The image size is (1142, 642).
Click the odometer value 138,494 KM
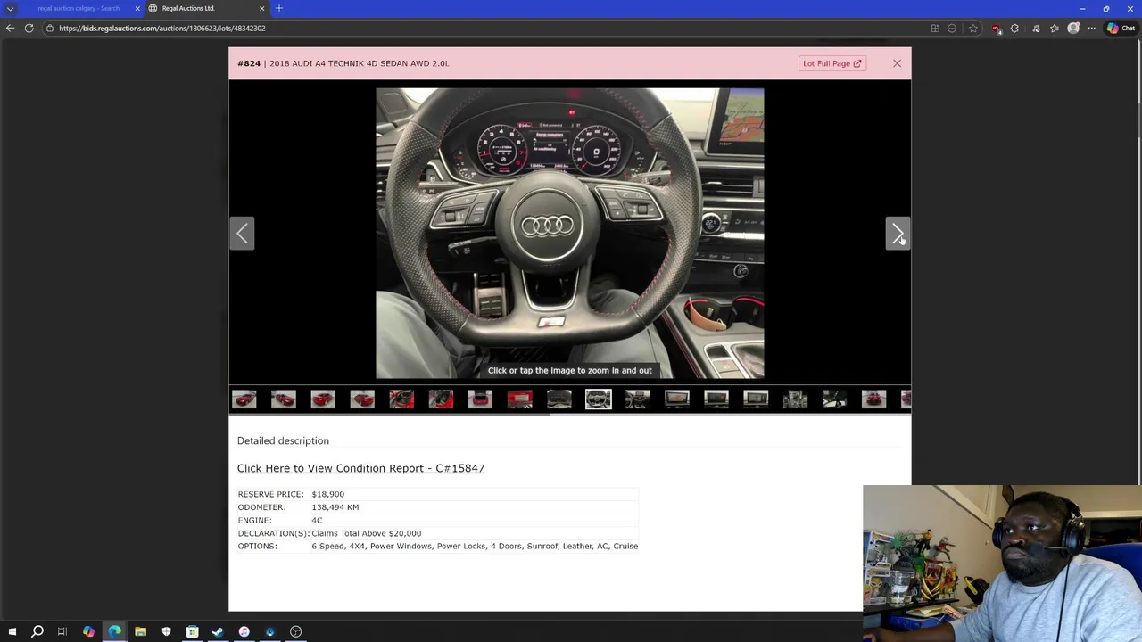coord(335,507)
